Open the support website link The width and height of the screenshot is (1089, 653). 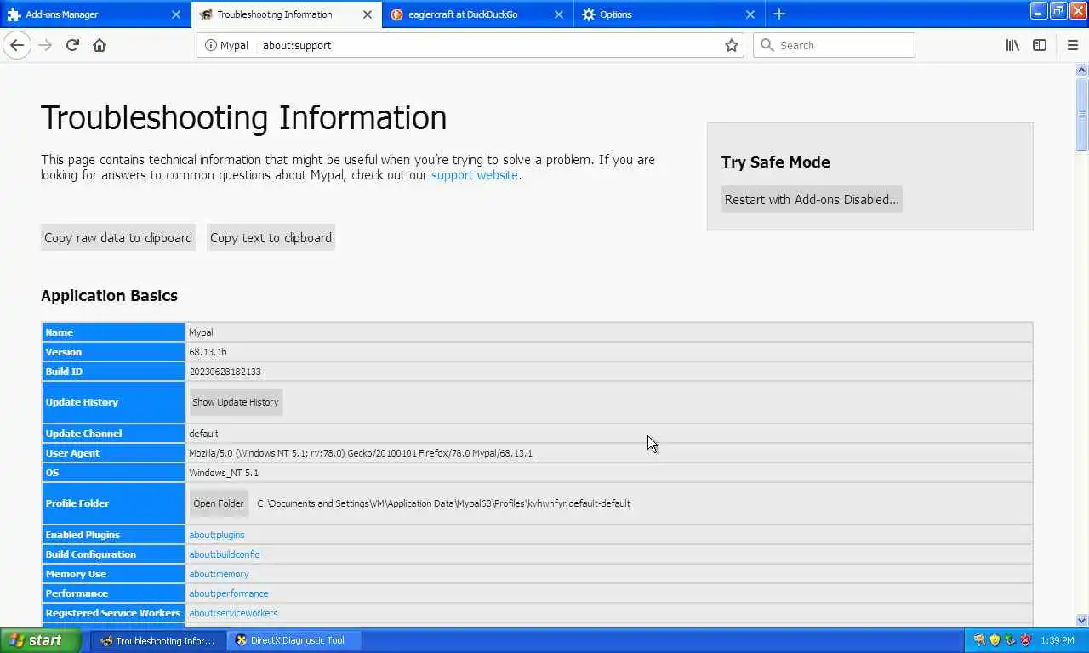[474, 175]
